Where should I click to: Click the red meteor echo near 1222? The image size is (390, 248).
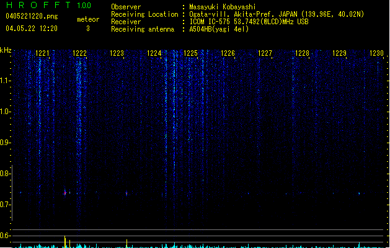[65, 193]
